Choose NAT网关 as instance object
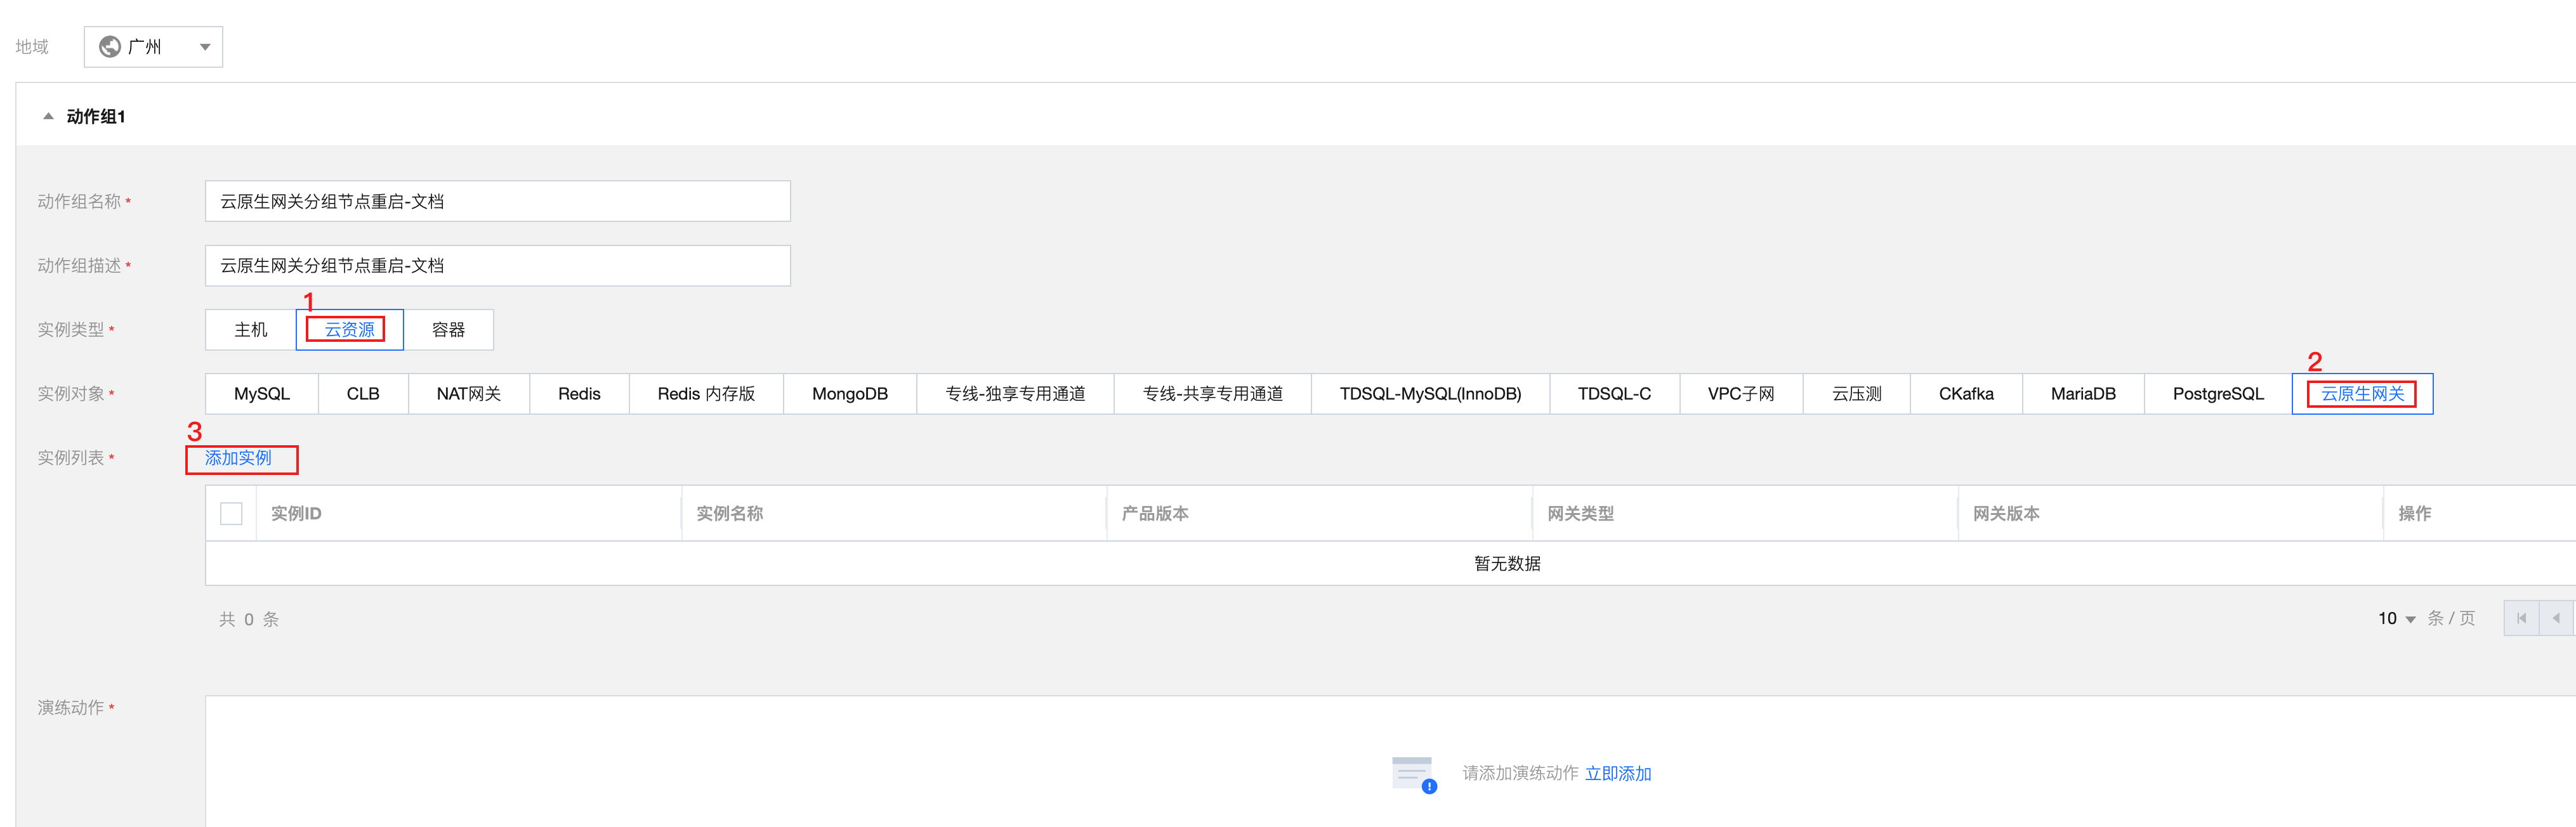This screenshot has height=827, width=2576. coord(468,394)
